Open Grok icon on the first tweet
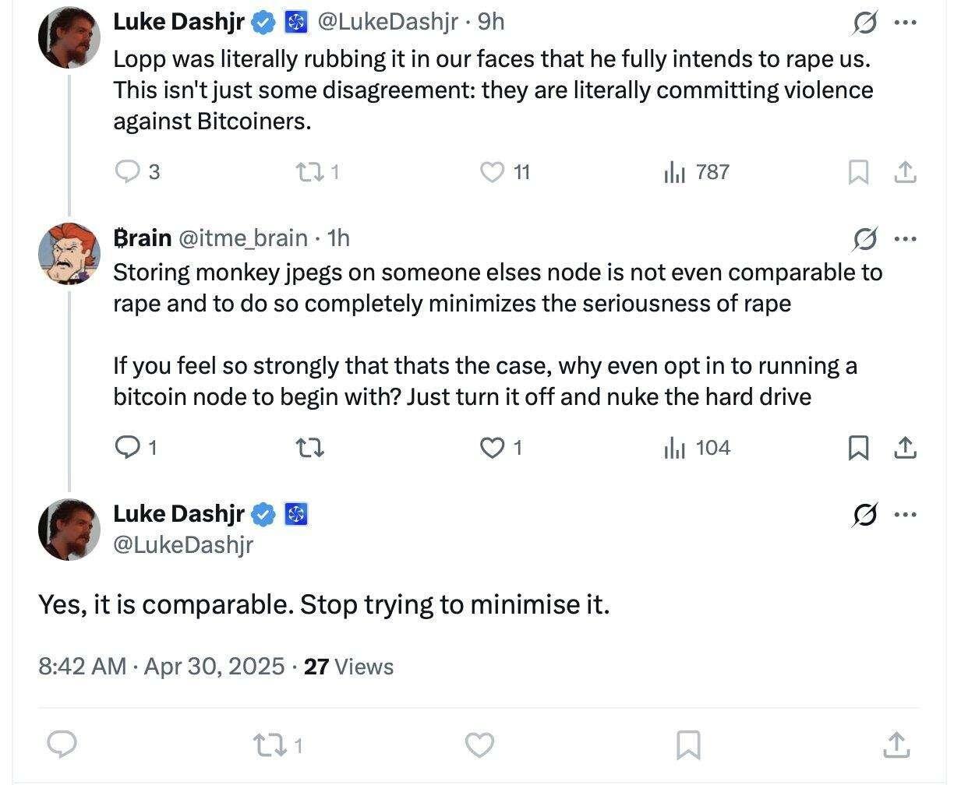 (x=864, y=23)
